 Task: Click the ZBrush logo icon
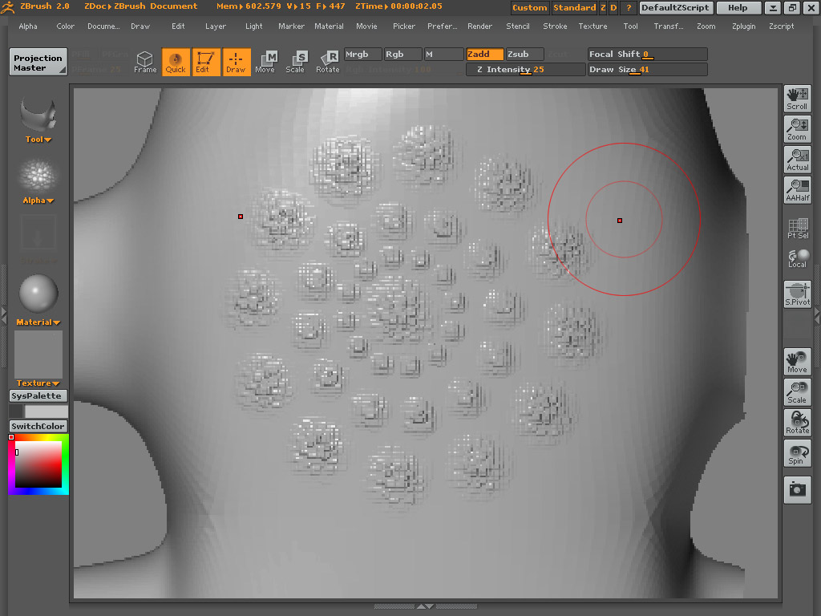point(7,6)
